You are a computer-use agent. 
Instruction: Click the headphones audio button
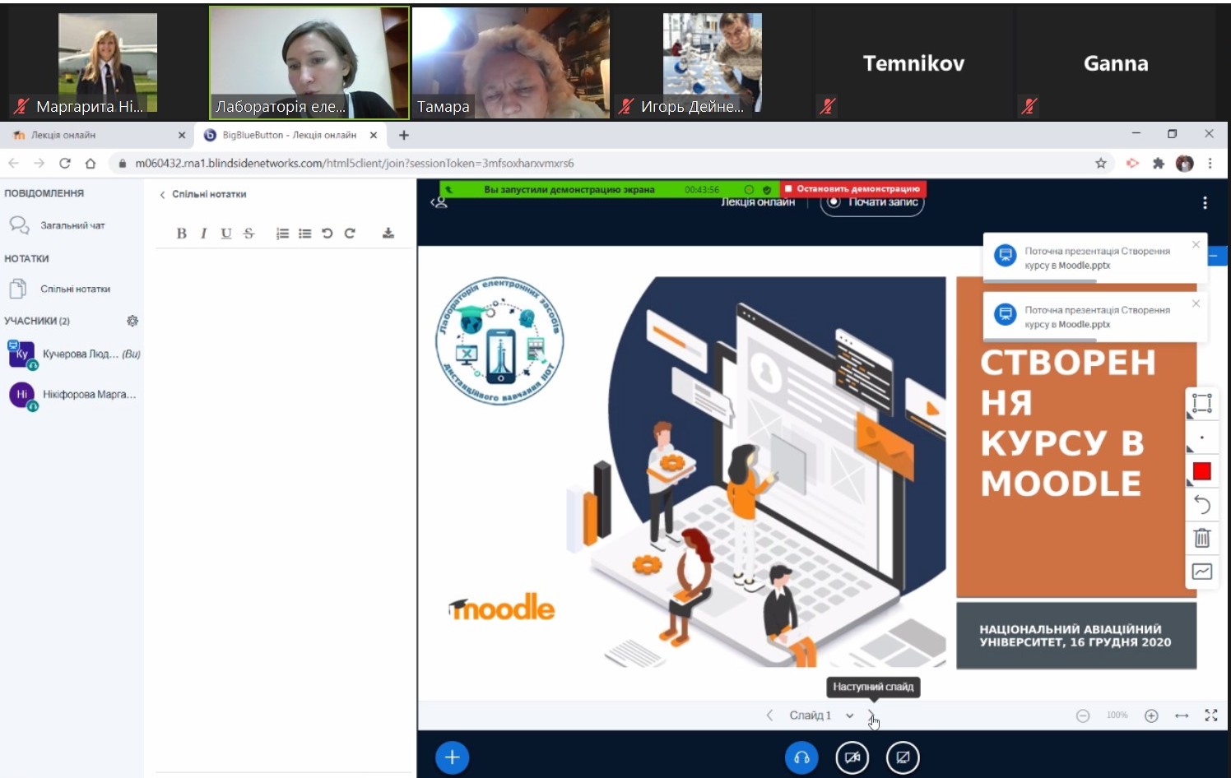(801, 757)
